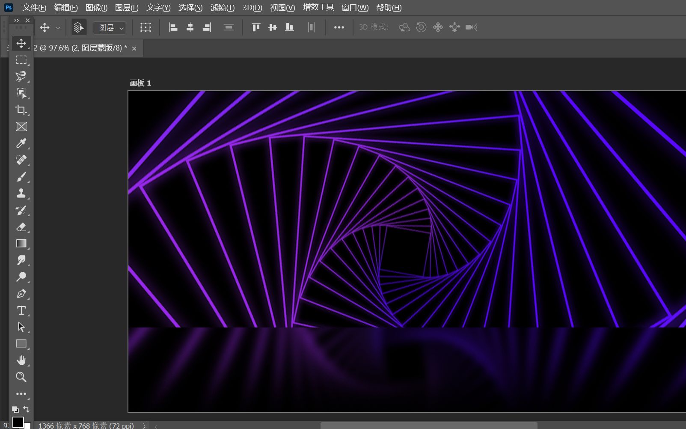Select the Brush tool

pos(21,177)
